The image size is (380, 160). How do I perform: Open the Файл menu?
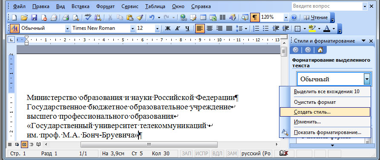tap(20, 6)
